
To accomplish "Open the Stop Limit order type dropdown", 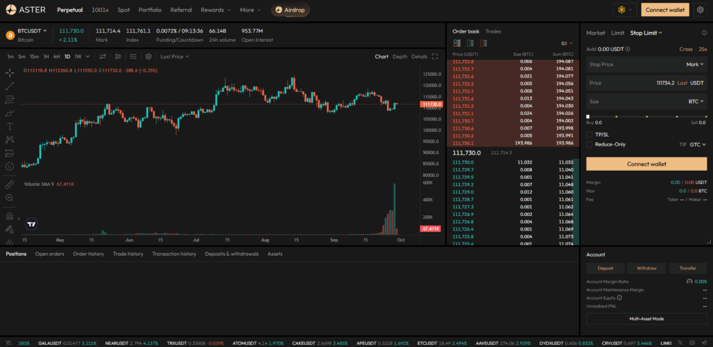I will [x=645, y=32].
